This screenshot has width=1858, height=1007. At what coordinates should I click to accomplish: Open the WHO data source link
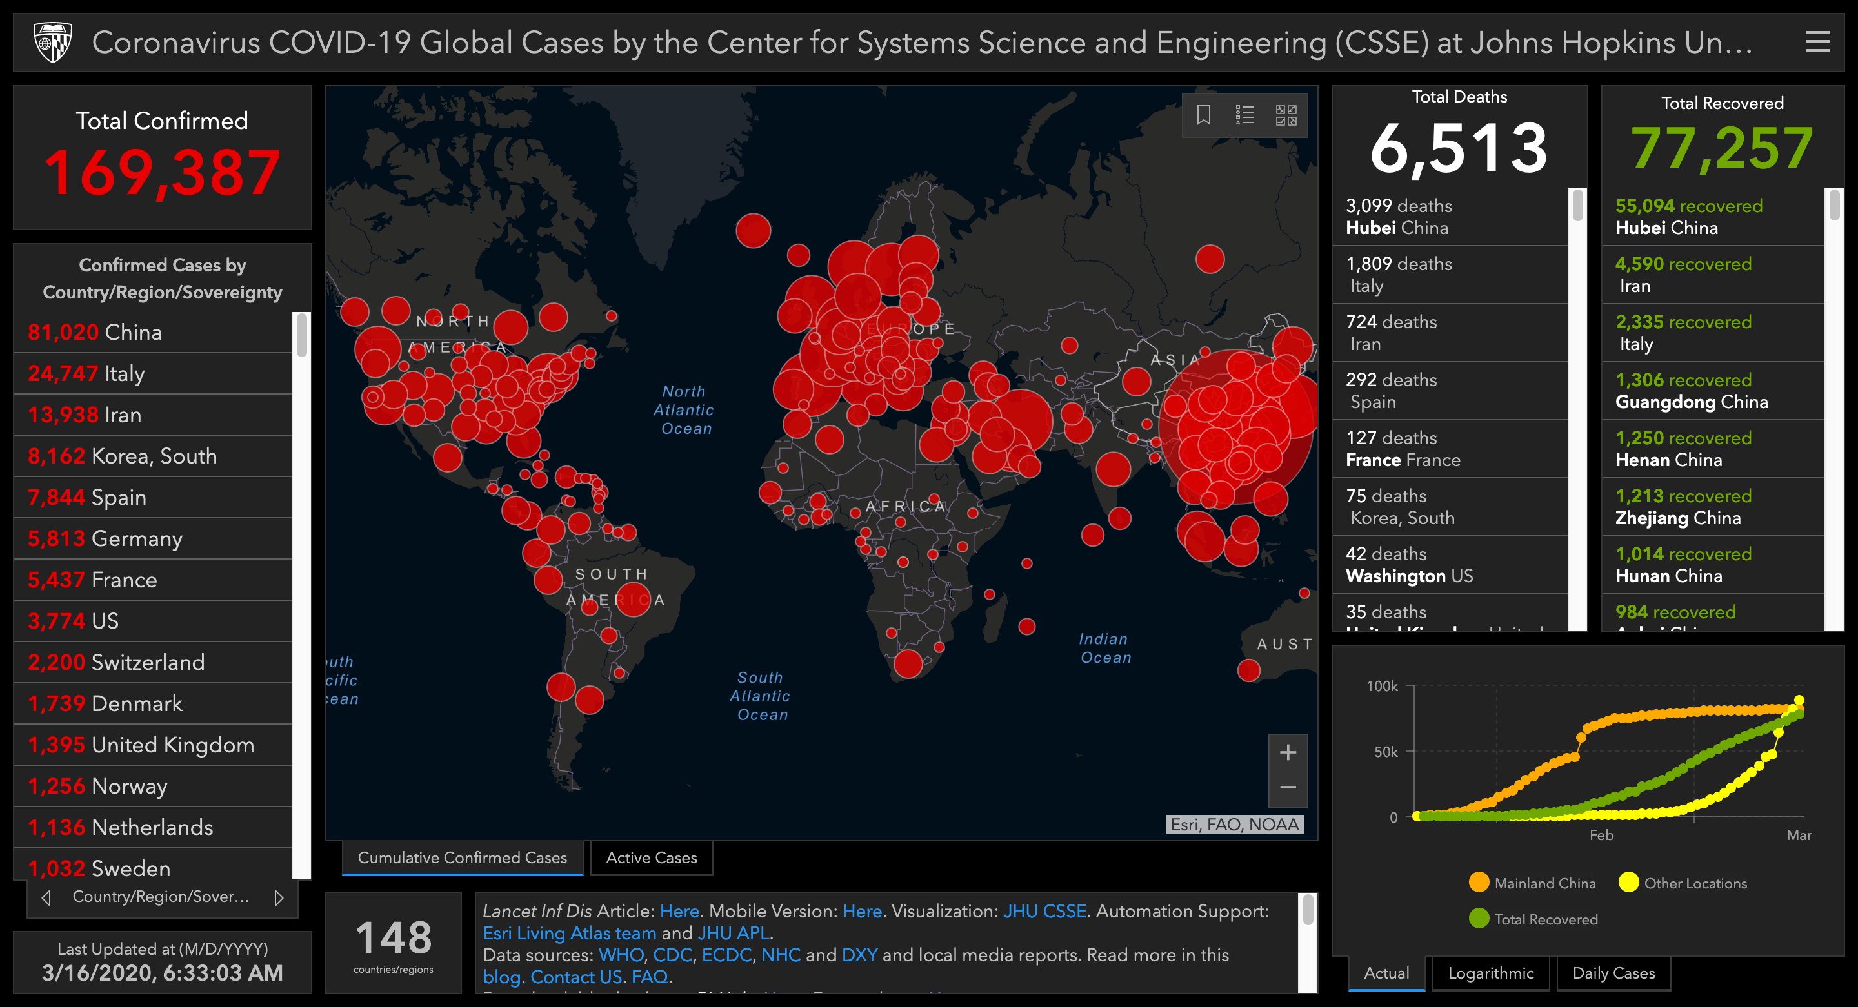click(621, 955)
